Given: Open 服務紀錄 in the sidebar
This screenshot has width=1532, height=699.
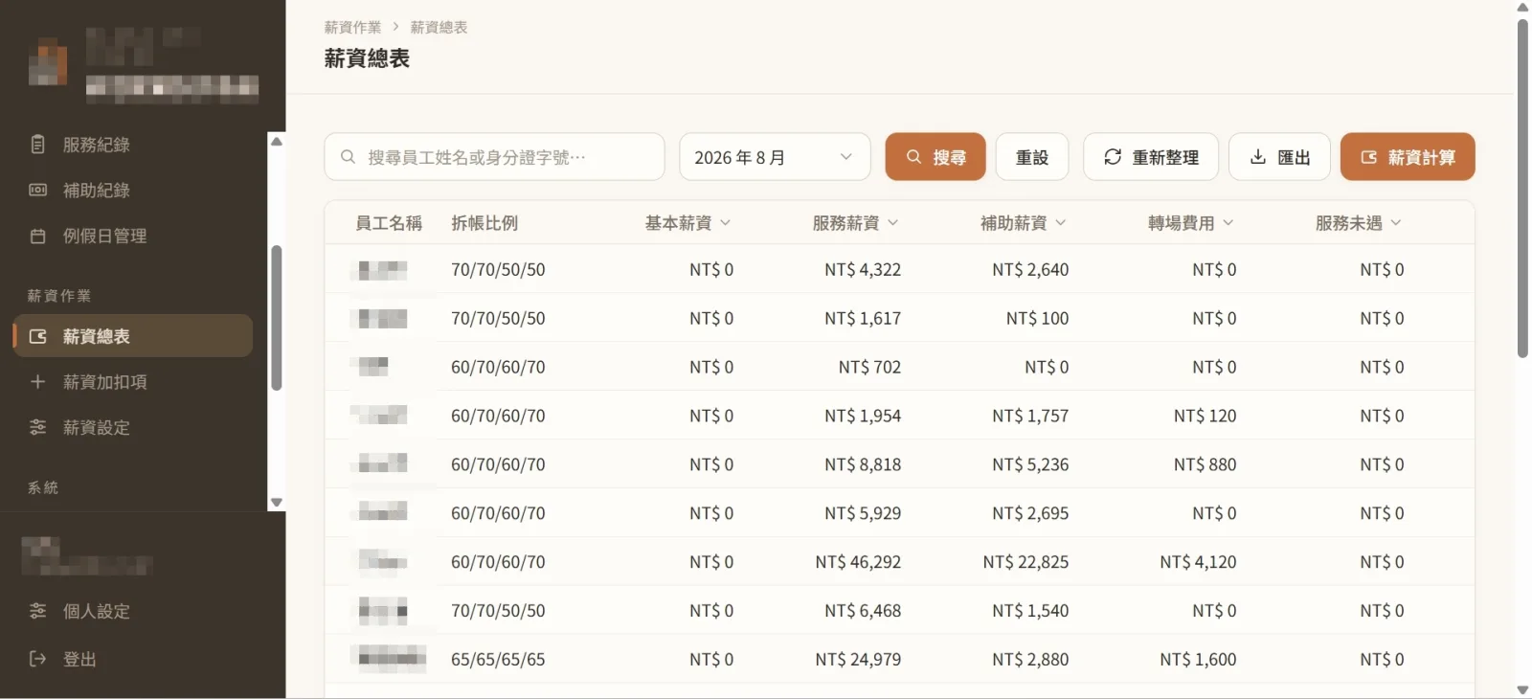Looking at the screenshot, I should 133,145.
